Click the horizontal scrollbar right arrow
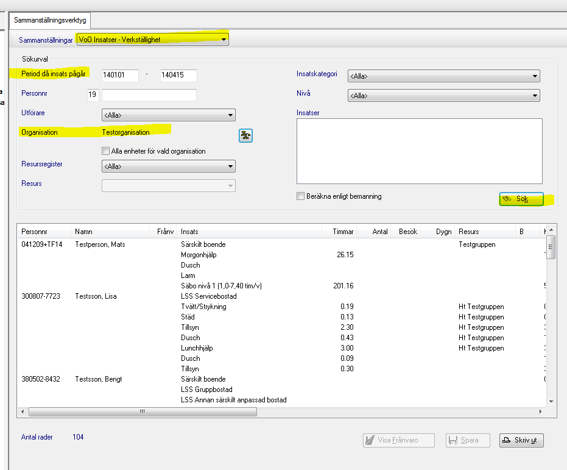The width and height of the screenshot is (567, 470). 541,411
